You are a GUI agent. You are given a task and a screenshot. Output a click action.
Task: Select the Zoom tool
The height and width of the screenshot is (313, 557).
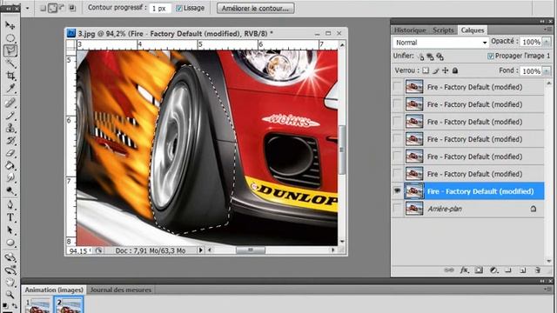click(x=10, y=295)
